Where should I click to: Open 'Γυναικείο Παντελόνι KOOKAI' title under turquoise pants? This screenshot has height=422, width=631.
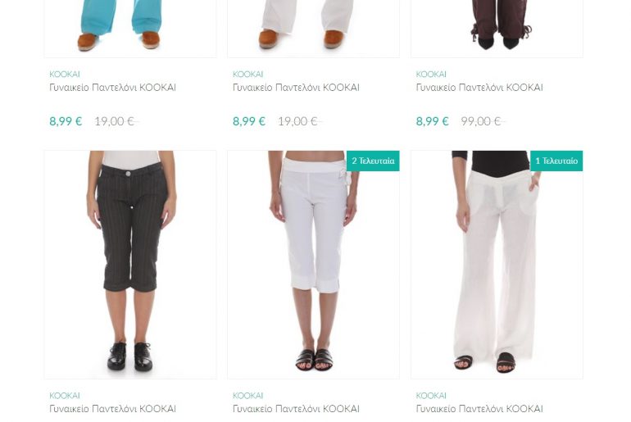click(x=113, y=88)
